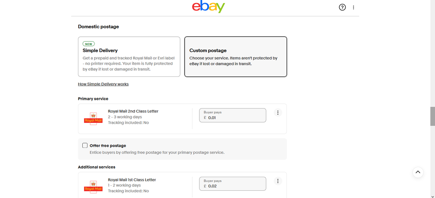Edit Buyer pays price for 1st Class Letter
The height and width of the screenshot is (198, 435).
(235, 186)
